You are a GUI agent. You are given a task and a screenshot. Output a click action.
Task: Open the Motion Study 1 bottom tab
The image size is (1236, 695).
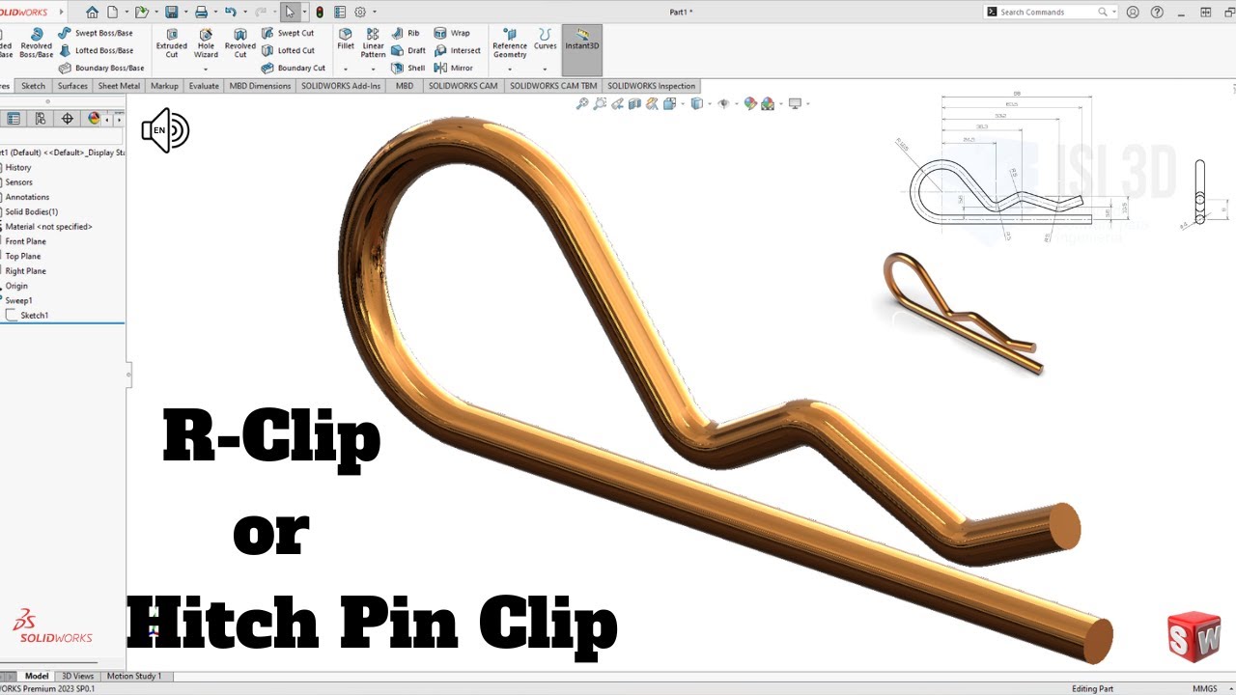(134, 676)
